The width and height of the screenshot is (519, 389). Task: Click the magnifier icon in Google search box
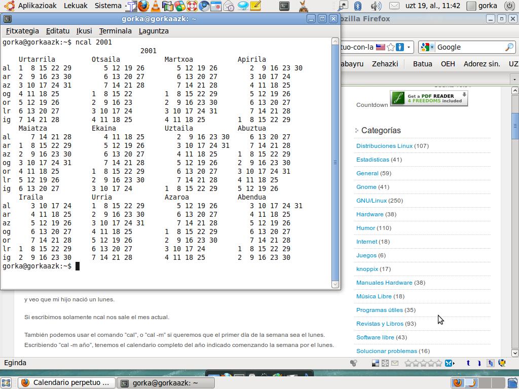coord(509,47)
